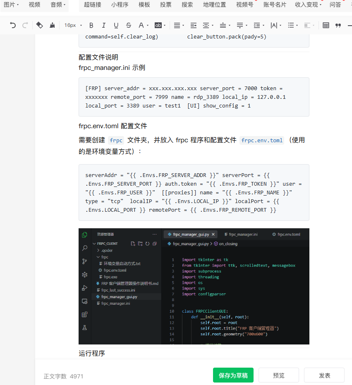Screen dimensions: 352x385
Task: Expand the 图片 insert dropdown
Action: coord(11,5)
